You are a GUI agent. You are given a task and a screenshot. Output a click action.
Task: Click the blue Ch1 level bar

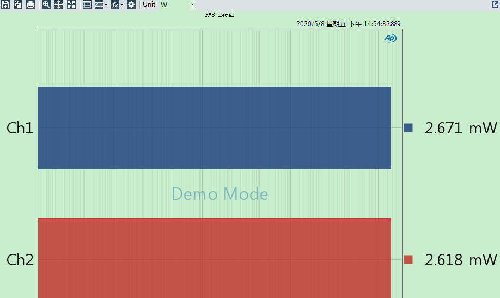tap(214, 128)
